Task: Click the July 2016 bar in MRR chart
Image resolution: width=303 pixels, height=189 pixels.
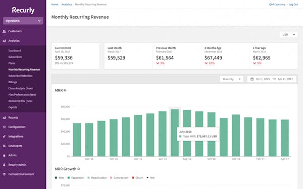Action: 175,133
